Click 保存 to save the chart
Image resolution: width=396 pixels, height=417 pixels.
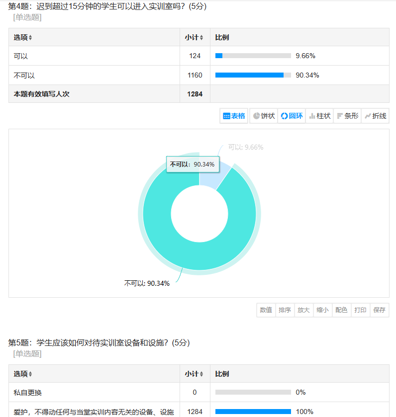click(x=380, y=310)
